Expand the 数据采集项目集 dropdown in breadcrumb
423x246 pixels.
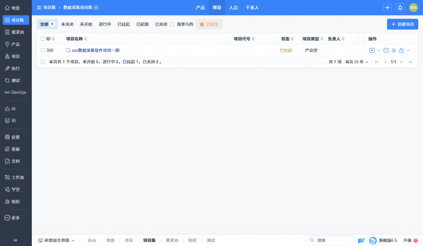click(96, 7)
